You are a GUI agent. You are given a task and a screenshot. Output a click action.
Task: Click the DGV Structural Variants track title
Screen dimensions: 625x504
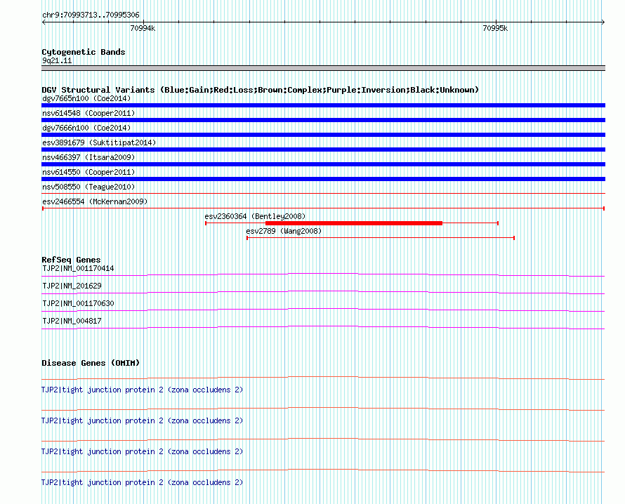coord(261,90)
